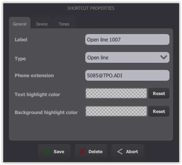Click the SHORTCUT PROPERTIES title
Image resolution: width=182 pixels, height=165 pixels.
(91, 8)
